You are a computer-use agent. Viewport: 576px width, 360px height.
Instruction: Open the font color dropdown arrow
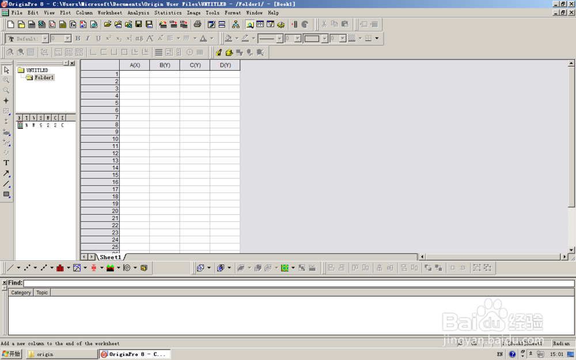[211, 38]
